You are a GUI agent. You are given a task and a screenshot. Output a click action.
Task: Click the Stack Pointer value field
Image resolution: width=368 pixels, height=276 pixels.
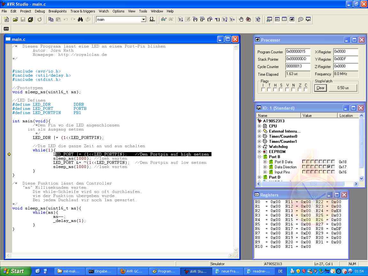pyautogui.click(x=298, y=59)
